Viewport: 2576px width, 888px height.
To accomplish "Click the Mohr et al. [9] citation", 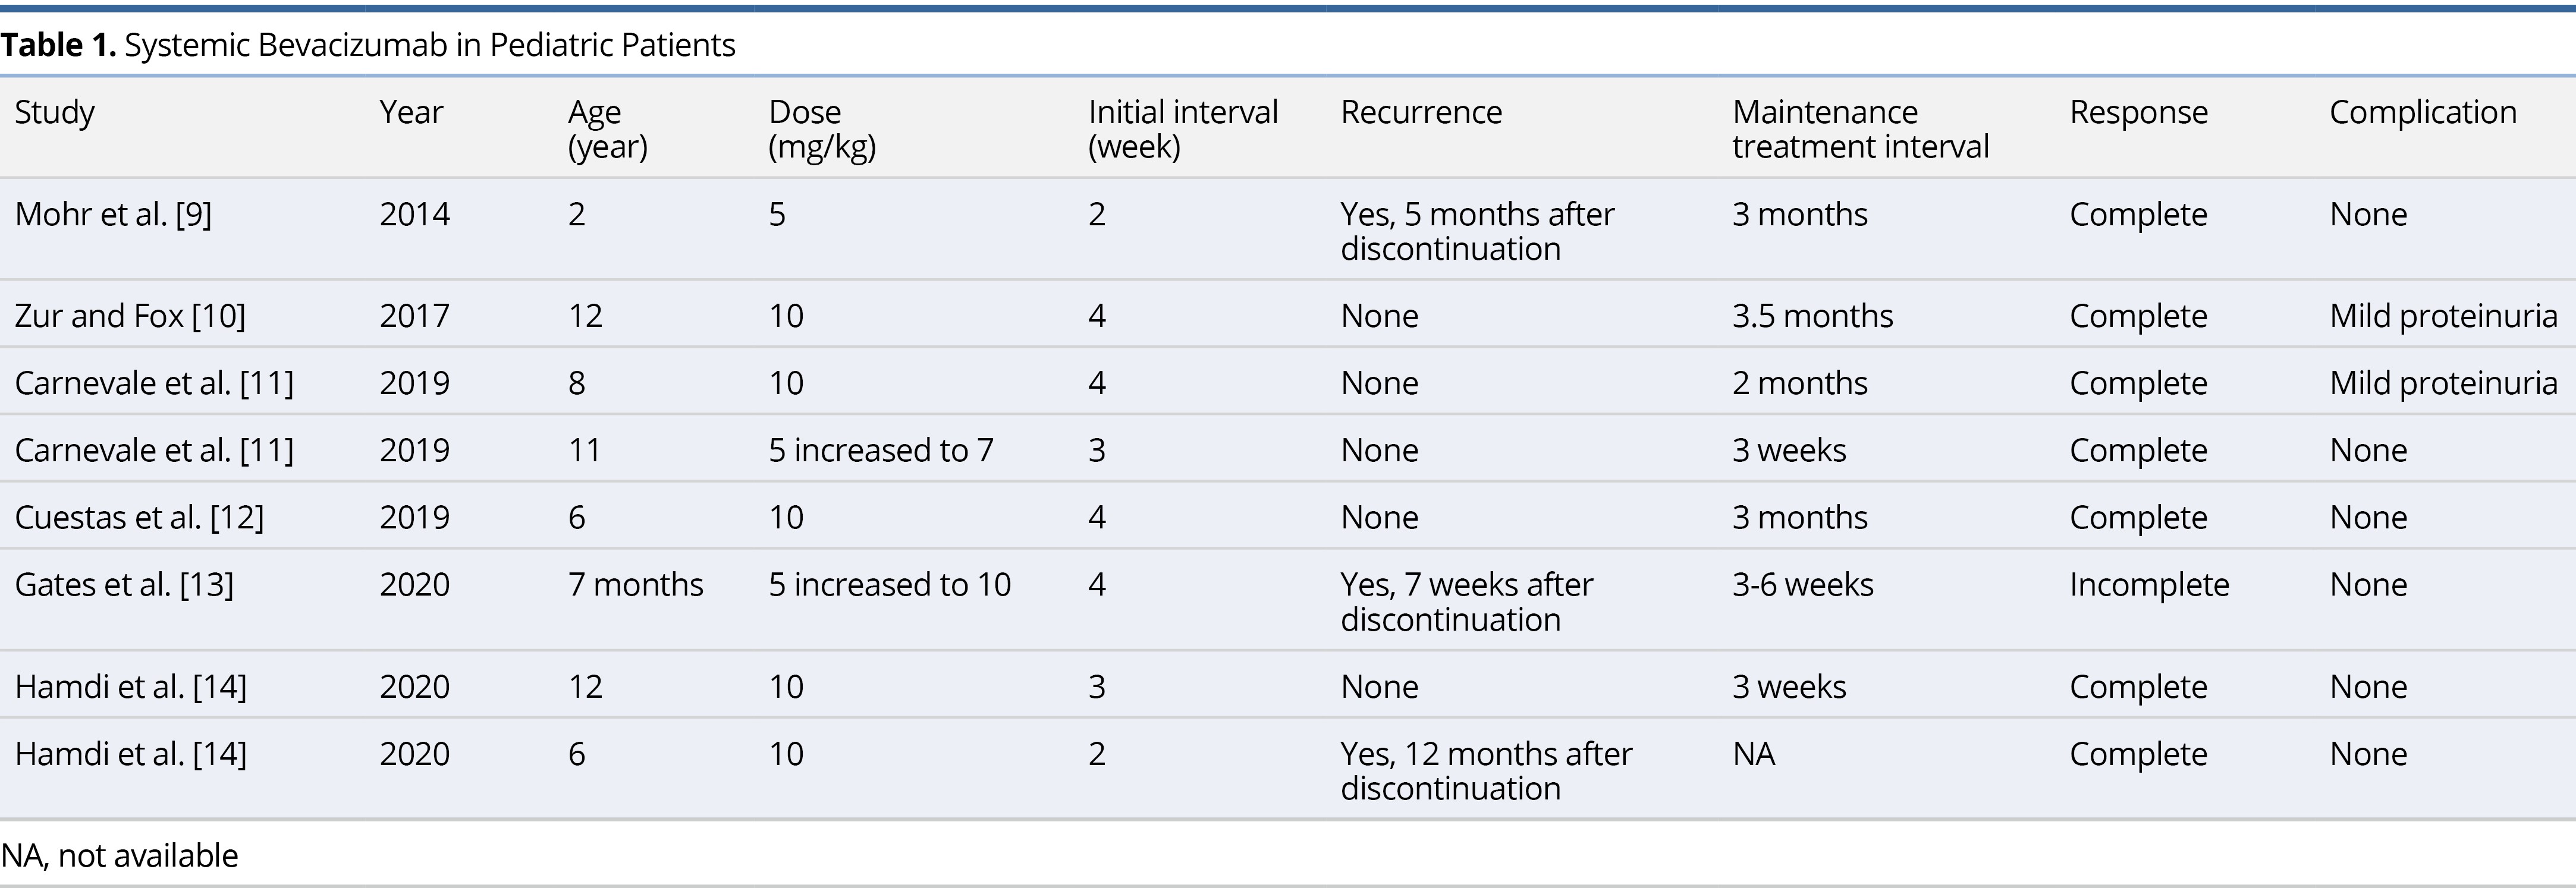I will (113, 215).
